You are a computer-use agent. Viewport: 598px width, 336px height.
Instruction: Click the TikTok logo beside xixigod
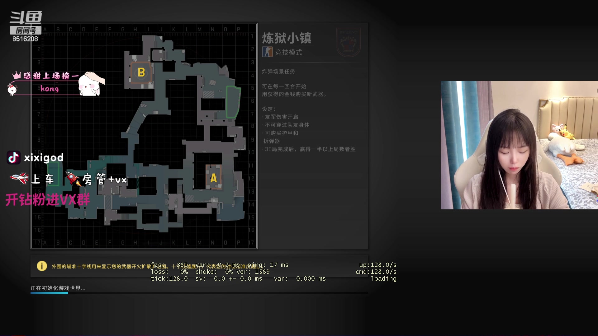point(13,158)
